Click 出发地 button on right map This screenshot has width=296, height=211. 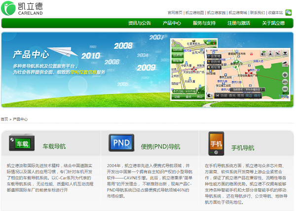coord(214,56)
